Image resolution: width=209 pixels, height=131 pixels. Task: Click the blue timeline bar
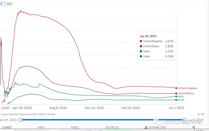[103, 120]
